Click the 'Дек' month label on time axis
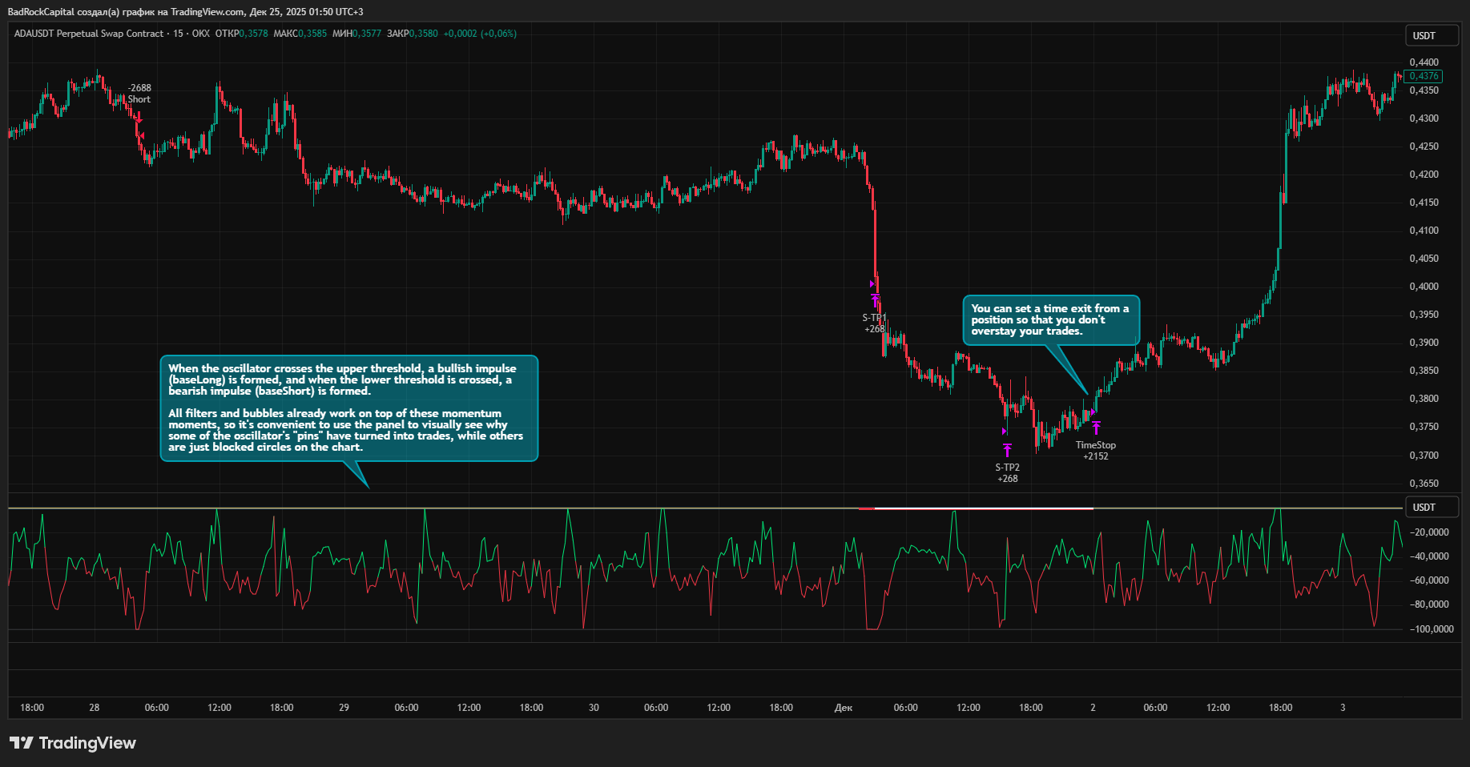 coord(844,708)
